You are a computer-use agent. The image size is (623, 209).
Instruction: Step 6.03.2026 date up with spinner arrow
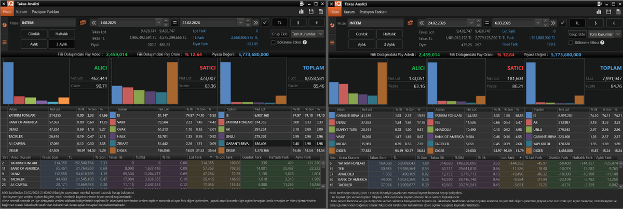(545, 21)
